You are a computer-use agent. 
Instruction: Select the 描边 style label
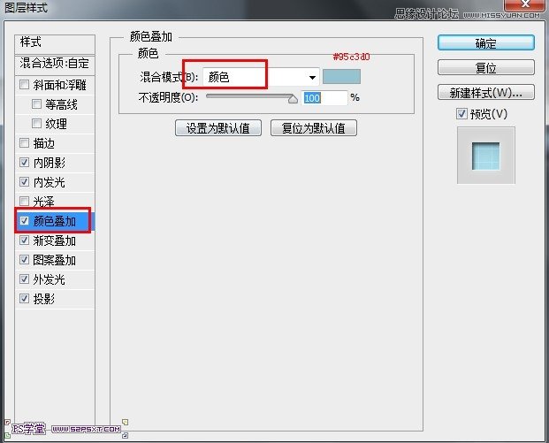tap(44, 143)
